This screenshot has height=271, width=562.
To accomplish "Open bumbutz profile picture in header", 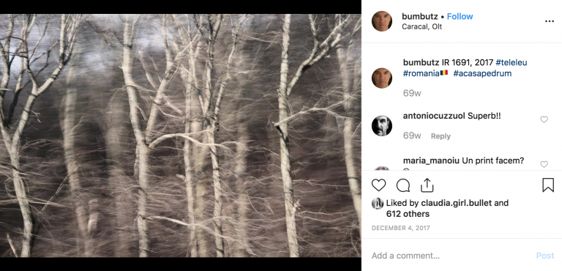I will pos(382,21).
